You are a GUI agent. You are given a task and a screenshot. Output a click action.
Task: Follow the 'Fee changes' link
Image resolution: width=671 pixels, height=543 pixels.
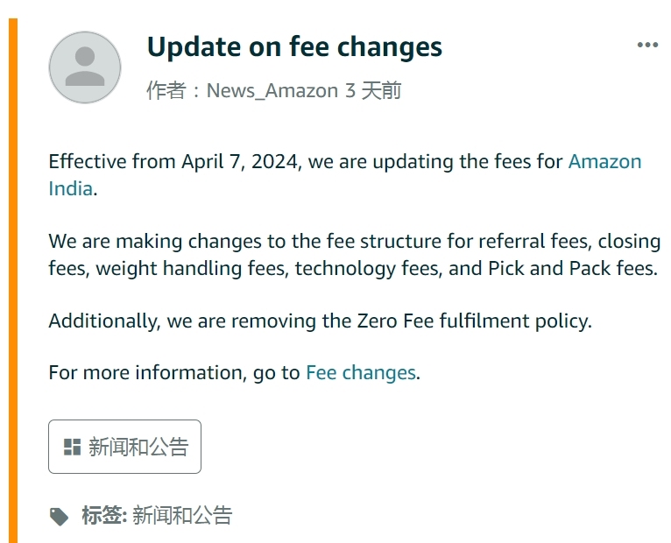click(x=360, y=373)
